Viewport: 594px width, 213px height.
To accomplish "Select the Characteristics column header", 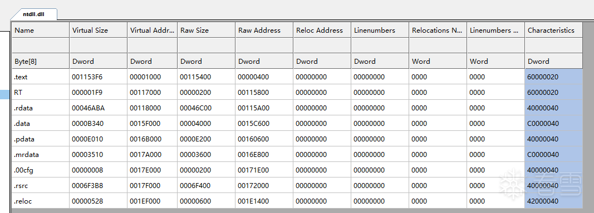I will [x=553, y=30].
